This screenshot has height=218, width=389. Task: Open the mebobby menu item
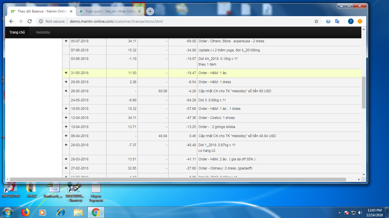(x=43, y=32)
